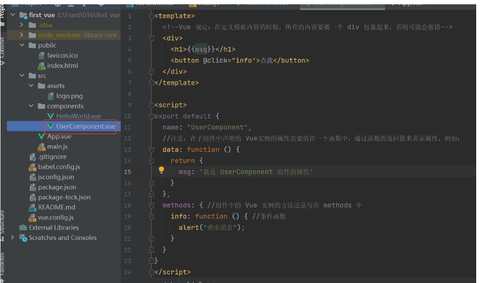Click the @click="info" attribute text

(229, 61)
